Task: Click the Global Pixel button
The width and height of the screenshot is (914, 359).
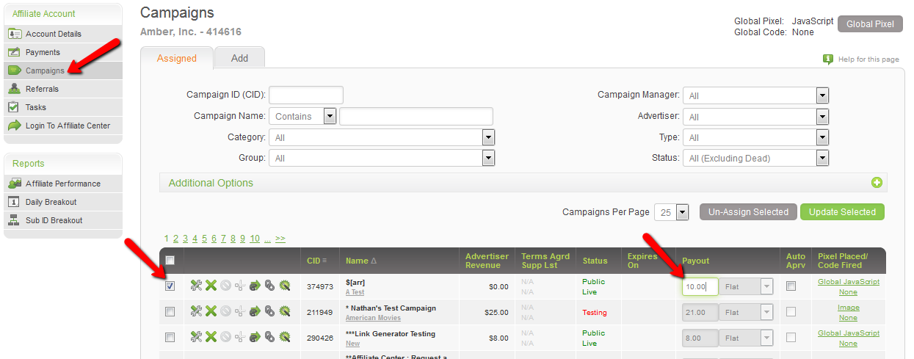Action: (x=869, y=24)
